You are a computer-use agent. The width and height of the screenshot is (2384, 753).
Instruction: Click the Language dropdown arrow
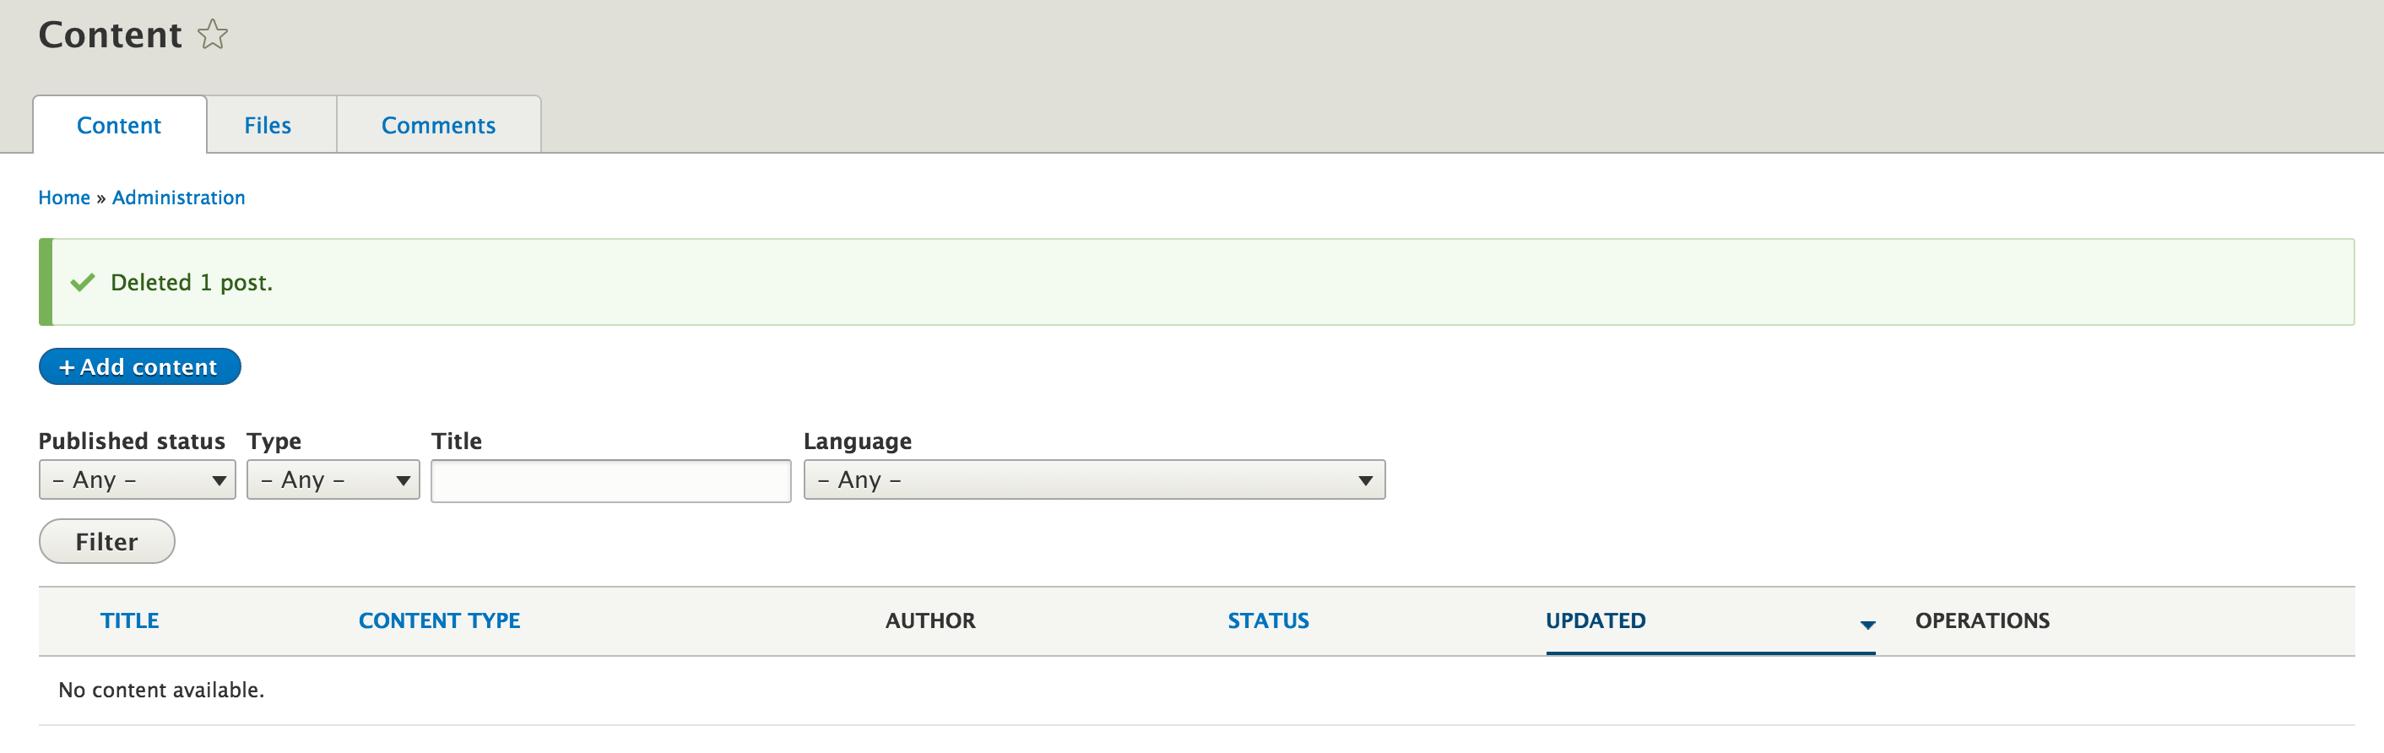click(x=1363, y=479)
